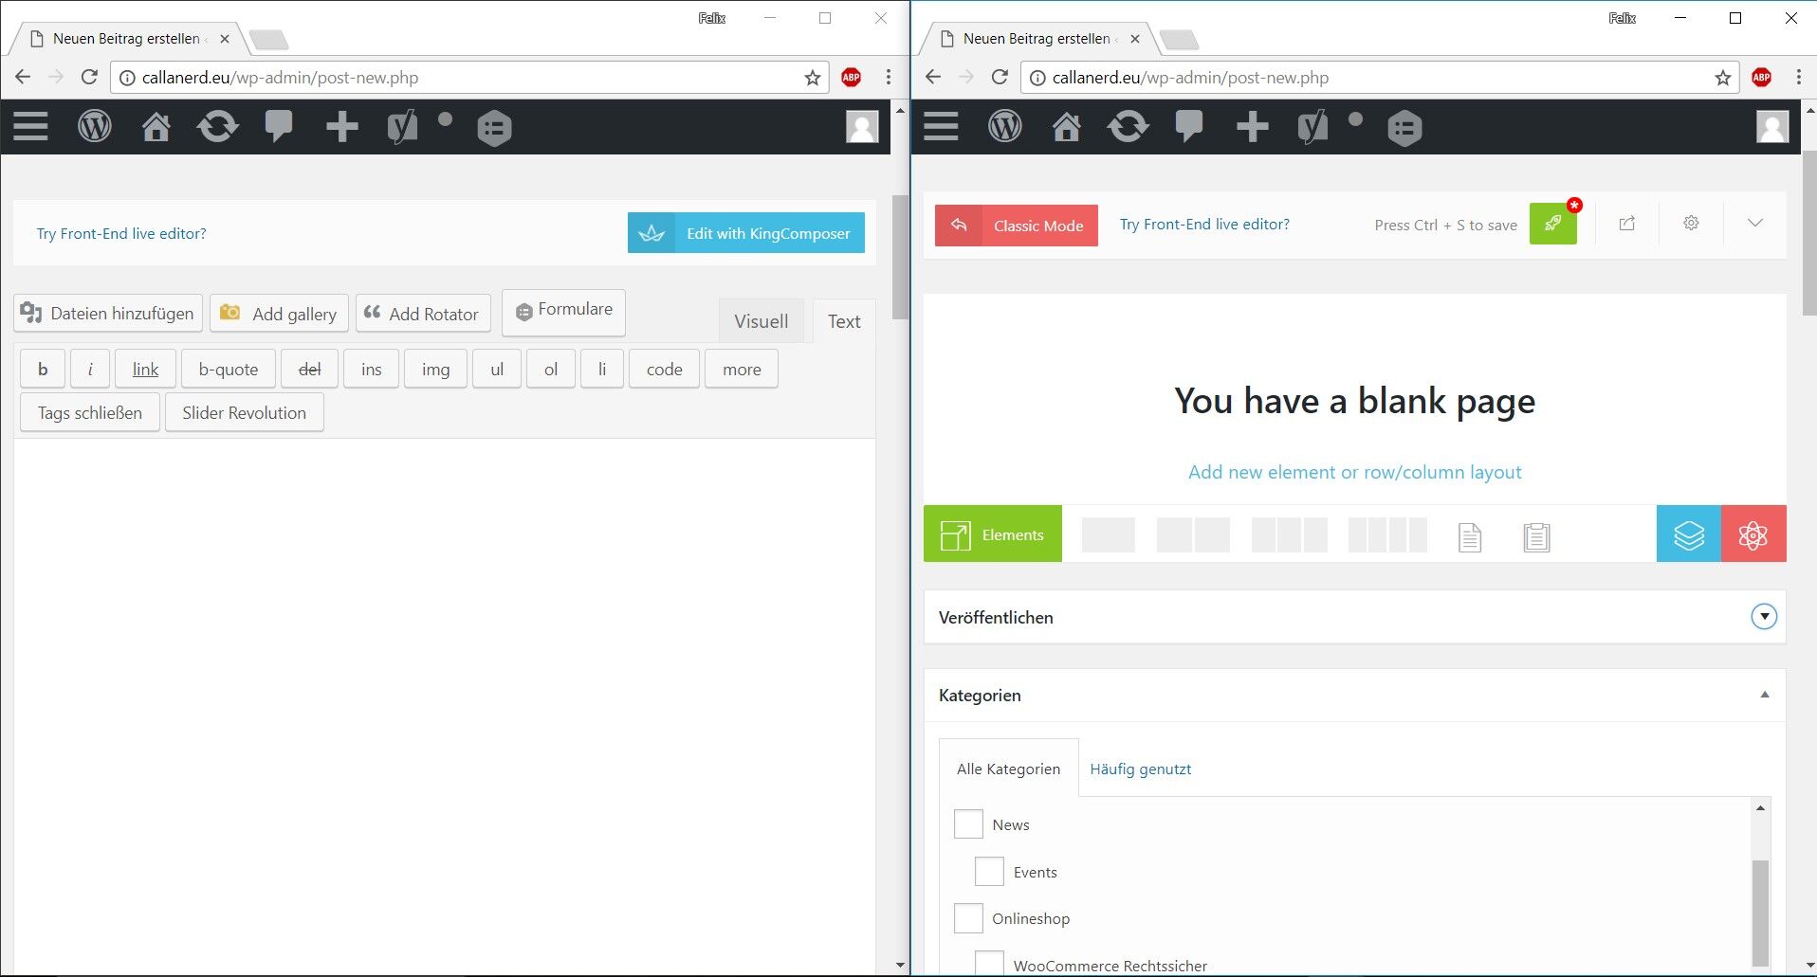1817x977 pixels.
Task: Click Add Rotator button
Action: 423,314
